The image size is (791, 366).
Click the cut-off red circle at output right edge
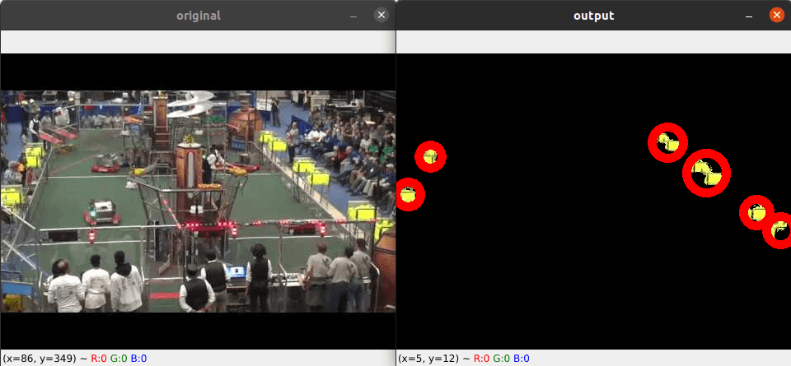(x=779, y=231)
